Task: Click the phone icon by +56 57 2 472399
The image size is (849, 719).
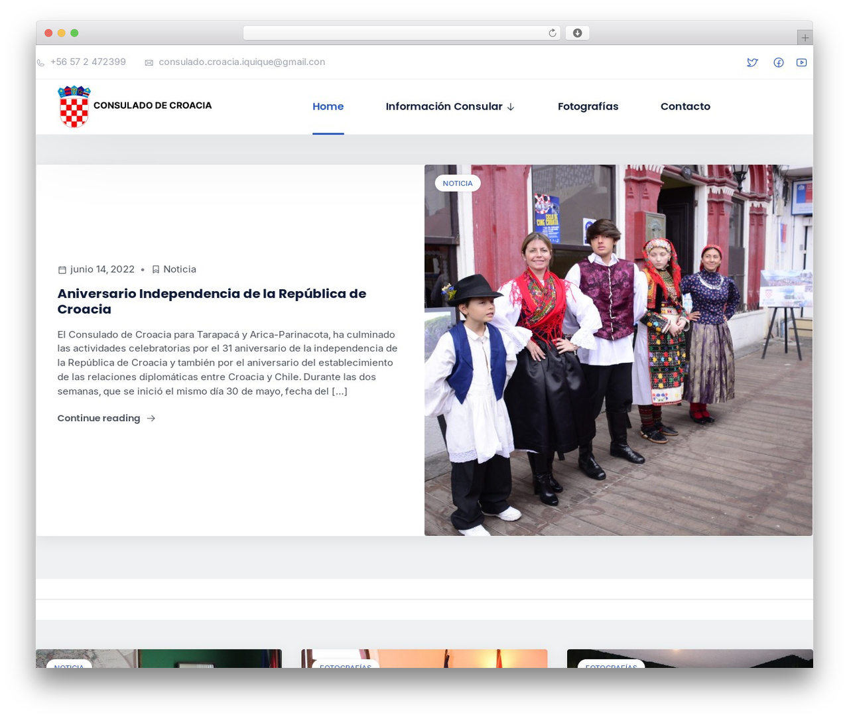Action: coord(40,62)
